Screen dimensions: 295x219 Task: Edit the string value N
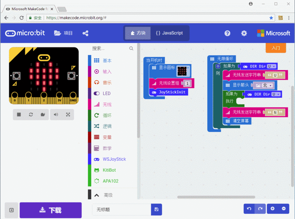[x=275, y=112]
